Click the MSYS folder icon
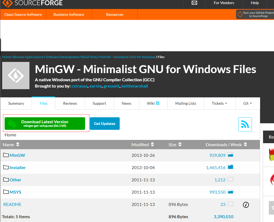Viewport: 274px width, 222px height. (6, 192)
